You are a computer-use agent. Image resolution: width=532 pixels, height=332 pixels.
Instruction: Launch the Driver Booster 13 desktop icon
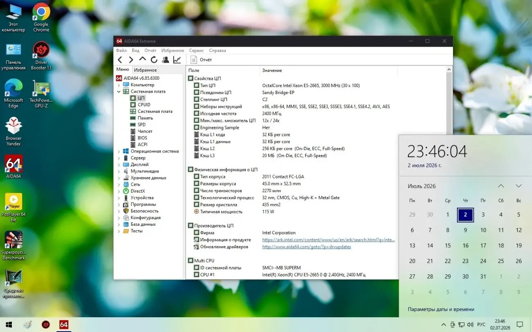[x=41, y=56]
